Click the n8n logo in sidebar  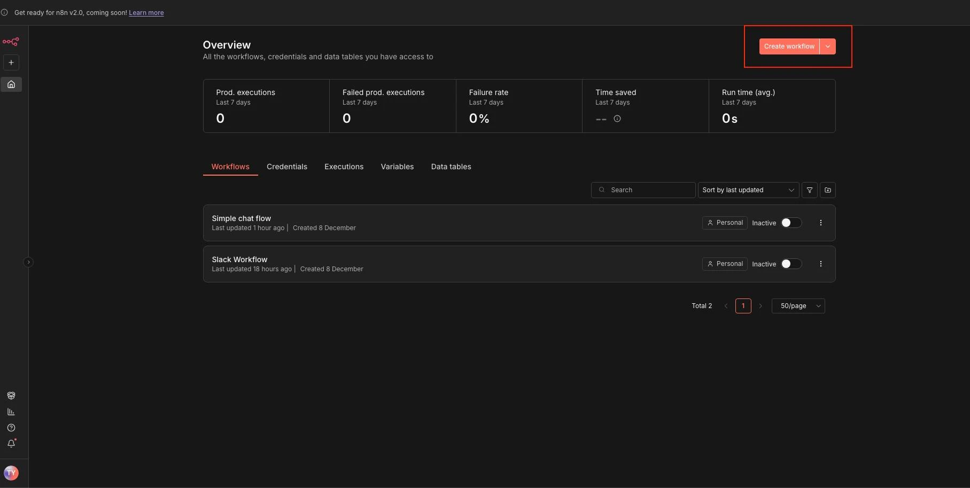[x=11, y=42]
